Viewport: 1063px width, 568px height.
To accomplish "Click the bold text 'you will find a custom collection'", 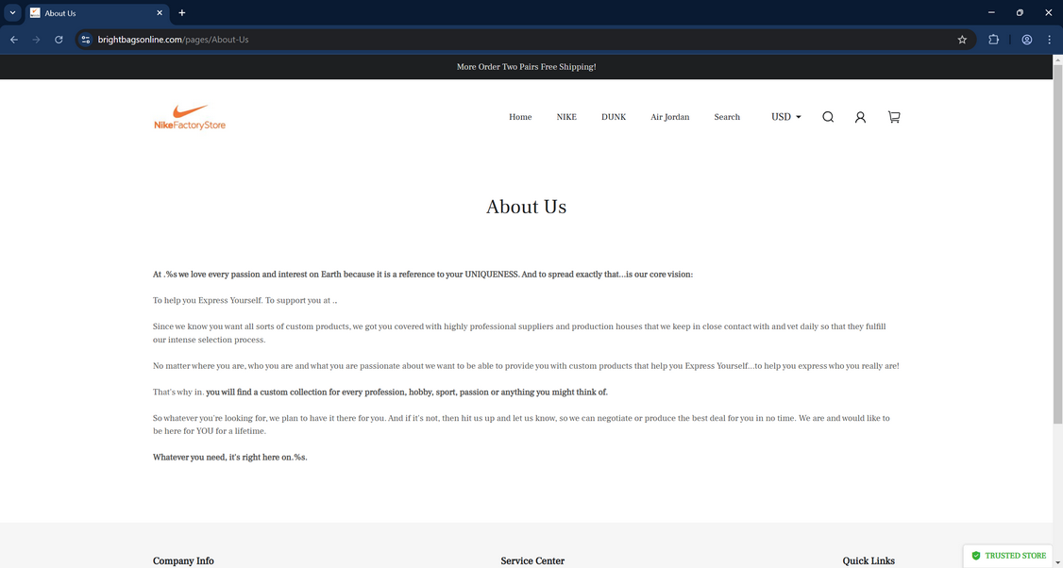I will [x=408, y=393].
